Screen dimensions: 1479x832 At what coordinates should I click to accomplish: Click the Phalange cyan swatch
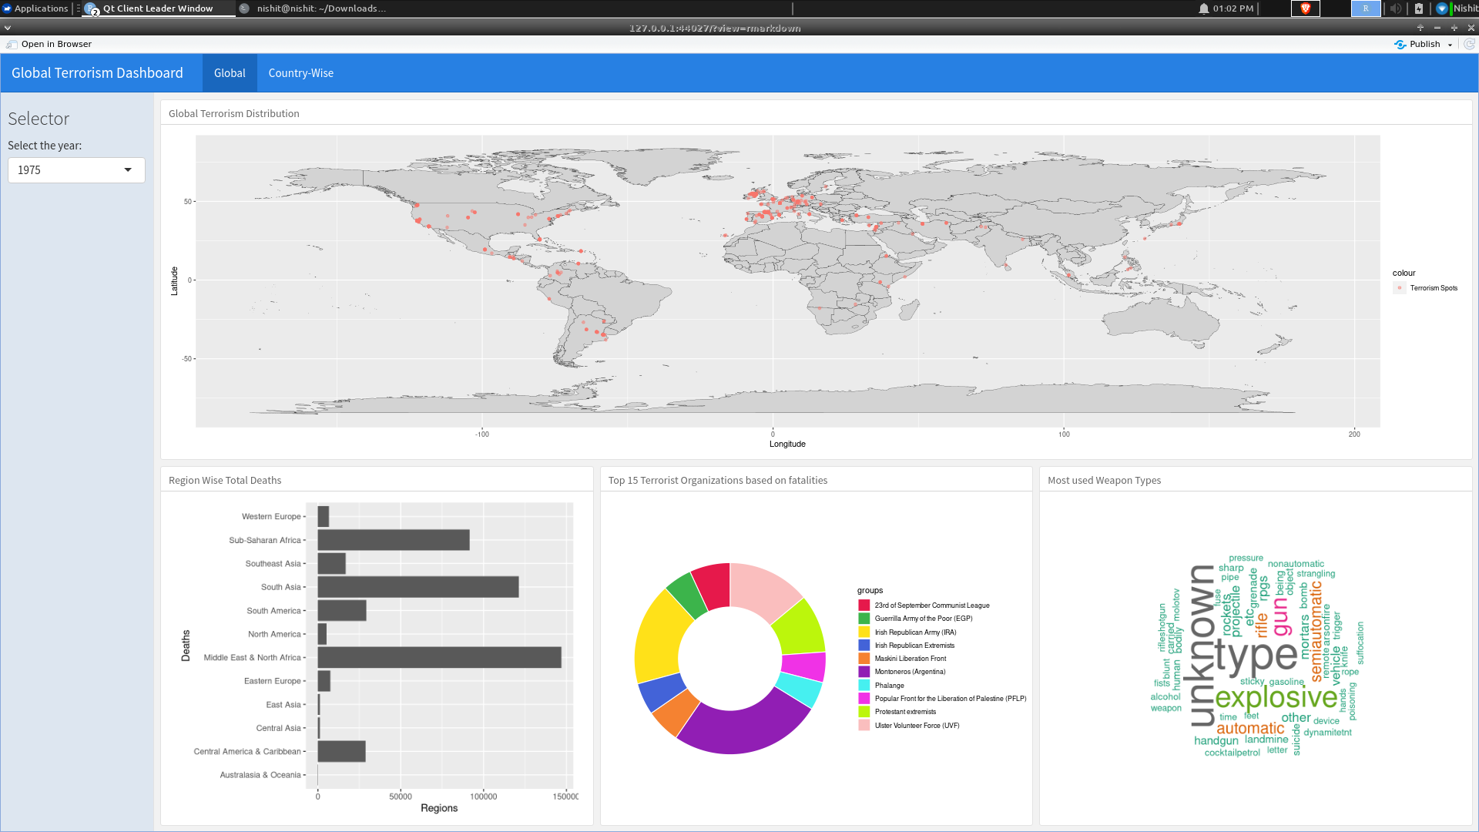[864, 686]
